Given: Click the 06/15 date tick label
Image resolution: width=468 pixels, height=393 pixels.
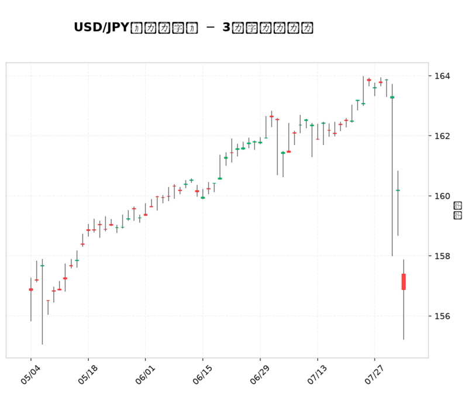Looking at the screenshot, I should pyautogui.click(x=202, y=375).
